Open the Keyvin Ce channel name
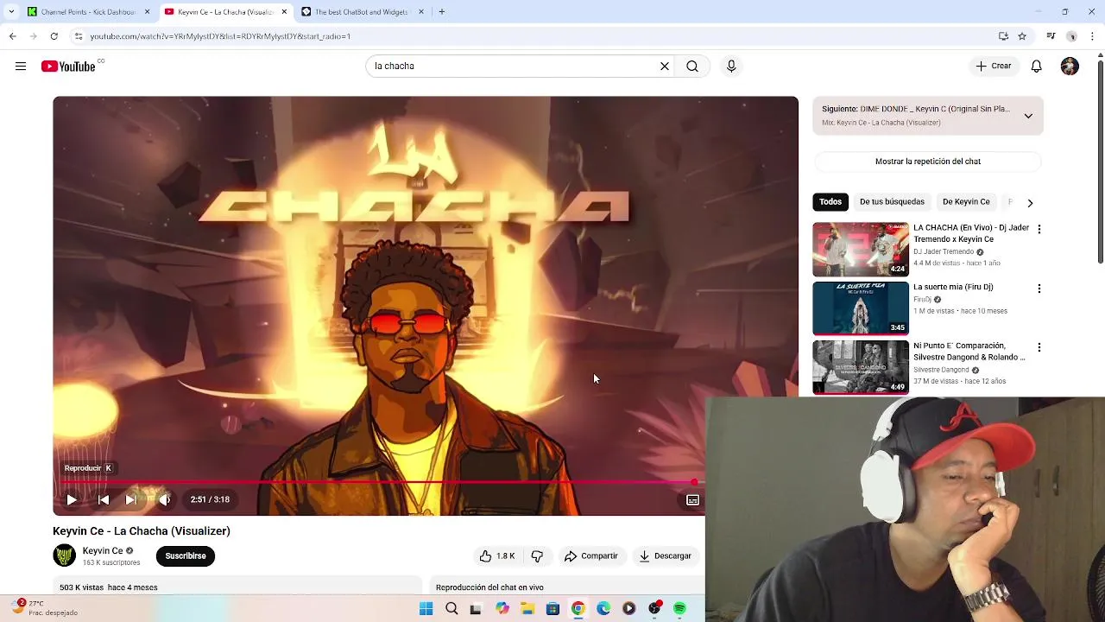Image resolution: width=1105 pixels, height=622 pixels. click(103, 550)
